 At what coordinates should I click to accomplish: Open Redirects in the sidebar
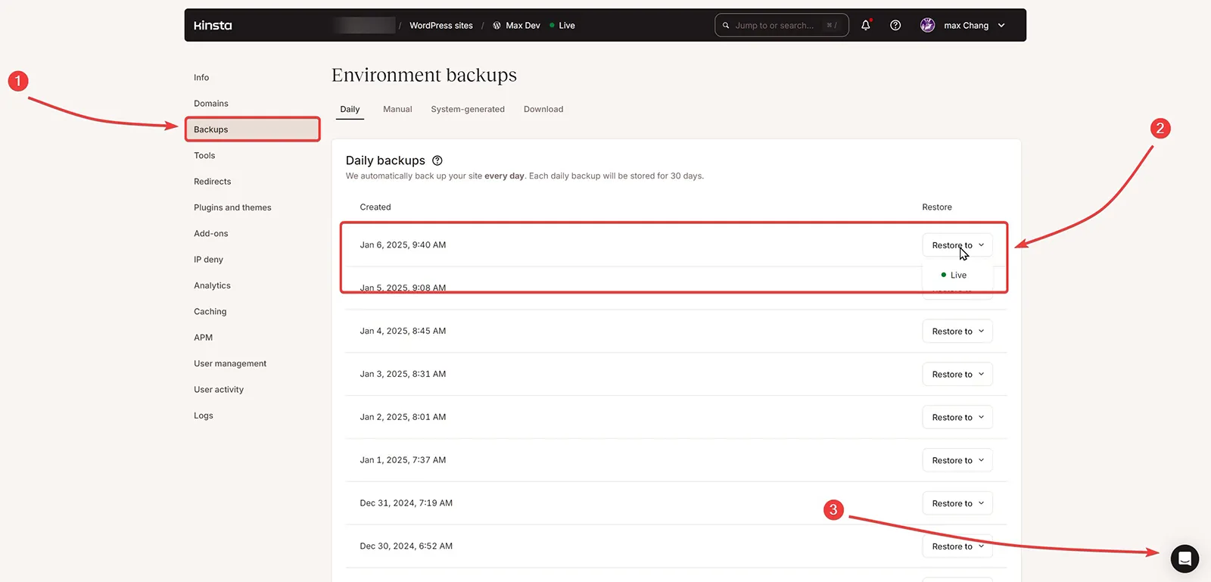(213, 182)
